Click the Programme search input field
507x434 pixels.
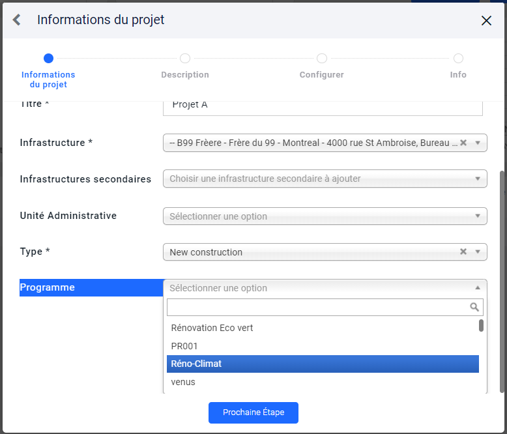325,307
